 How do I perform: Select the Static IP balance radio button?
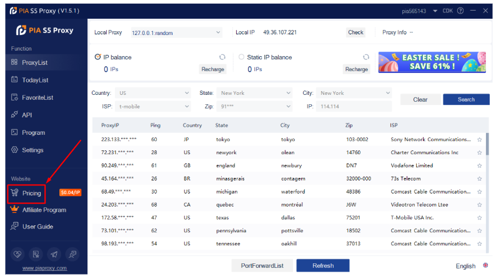[242, 57]
